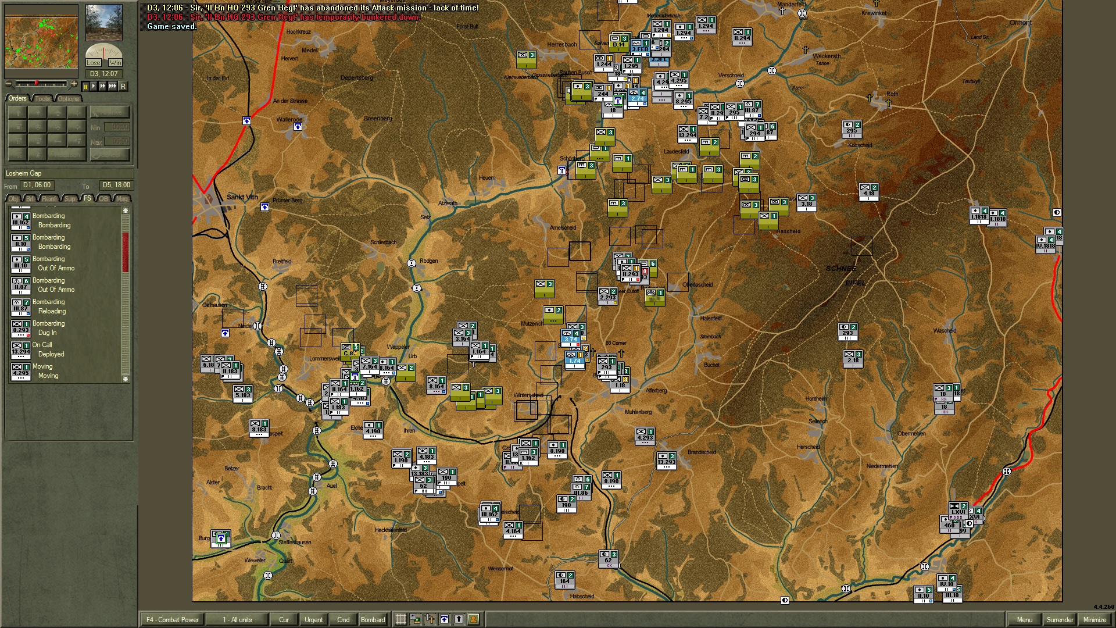Toggle the Urgent filter
The width and height of the screenshot is (1116, 628).
pyautogui.click(x=313, y=620)
